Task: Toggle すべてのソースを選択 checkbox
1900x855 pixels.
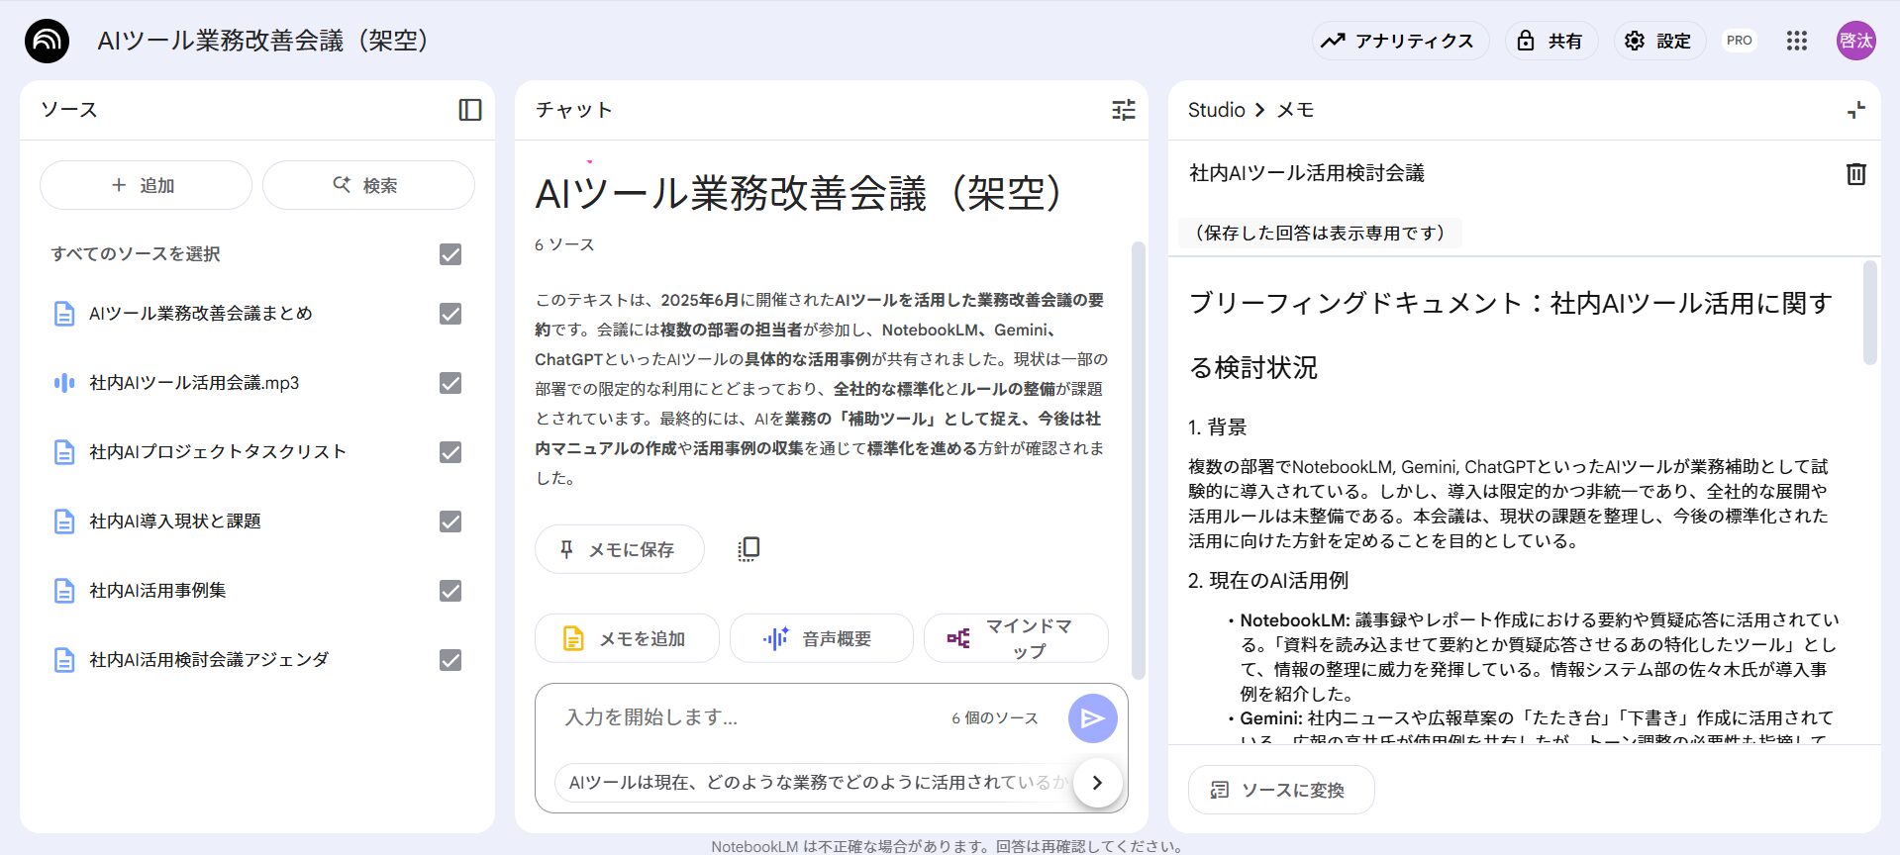Action: pyautogui.click(x=450, y=254)
